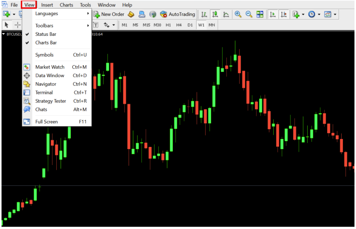Open the Help menu
Image resolution: width=356 pixels, height=229 pixels.
[127, 5]
